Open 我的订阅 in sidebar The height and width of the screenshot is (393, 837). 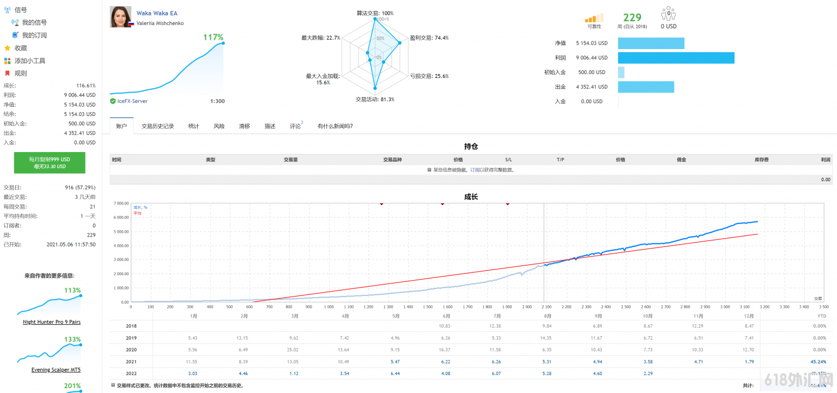pos(34,35)
